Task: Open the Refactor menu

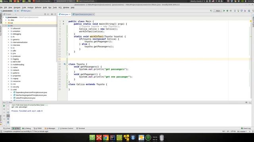Action: [38, 7]
